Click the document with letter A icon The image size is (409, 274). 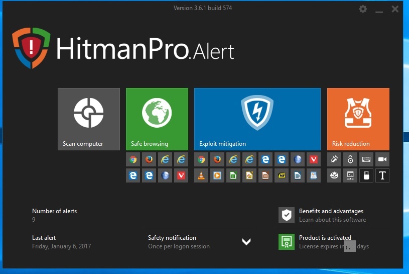tap(314, 175)
